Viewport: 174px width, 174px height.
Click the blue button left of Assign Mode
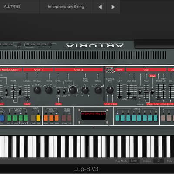2,118
